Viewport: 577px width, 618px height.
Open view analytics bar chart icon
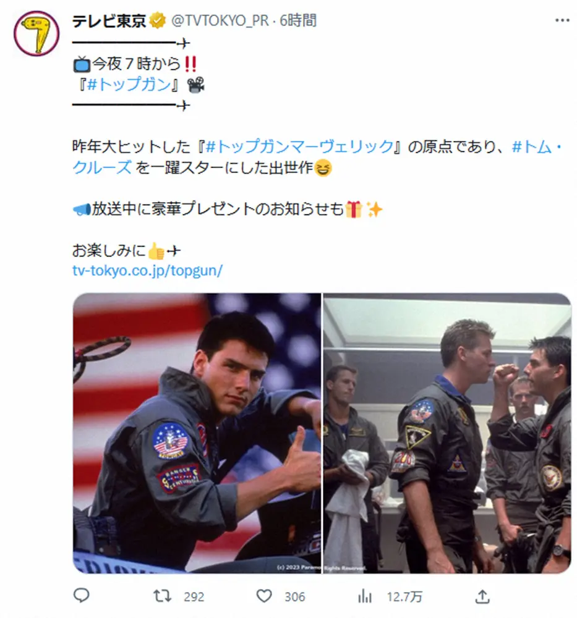pyautogui.click(x=365, y=596)
